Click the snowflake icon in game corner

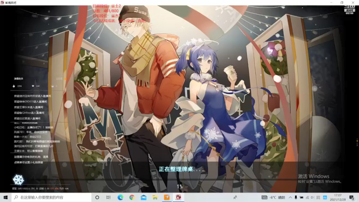18,180
